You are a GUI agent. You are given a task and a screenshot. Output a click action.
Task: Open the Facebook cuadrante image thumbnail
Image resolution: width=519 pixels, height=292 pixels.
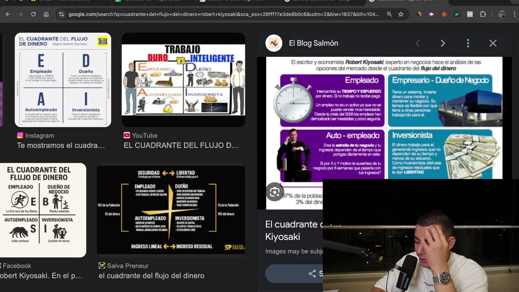[x=43, y=210]
